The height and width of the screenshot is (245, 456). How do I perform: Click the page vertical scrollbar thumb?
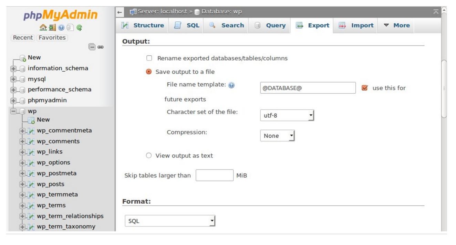coord(444,89)
